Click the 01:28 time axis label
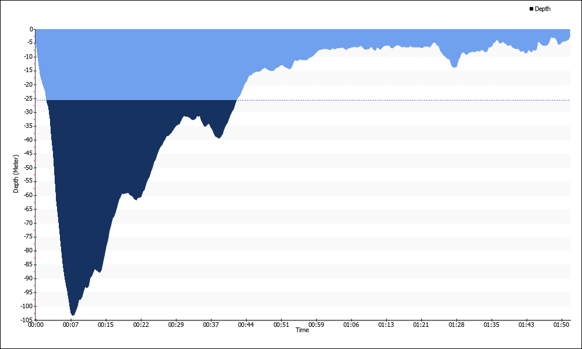Image resolution: width=582 pixels, height=349 pixels. click(x=456, y=325)
